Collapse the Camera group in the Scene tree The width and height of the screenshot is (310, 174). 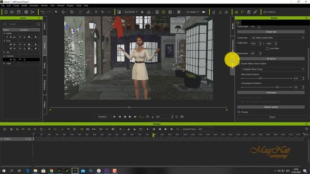[x=4, y=56]
